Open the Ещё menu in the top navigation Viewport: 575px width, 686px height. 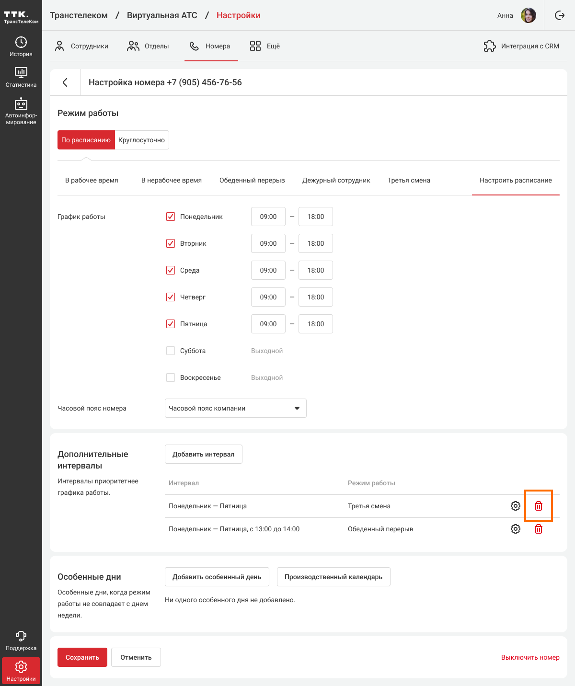264,46
